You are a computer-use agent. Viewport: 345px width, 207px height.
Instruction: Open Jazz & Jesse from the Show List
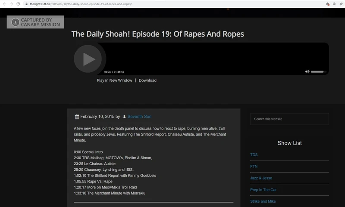[261, 178]
